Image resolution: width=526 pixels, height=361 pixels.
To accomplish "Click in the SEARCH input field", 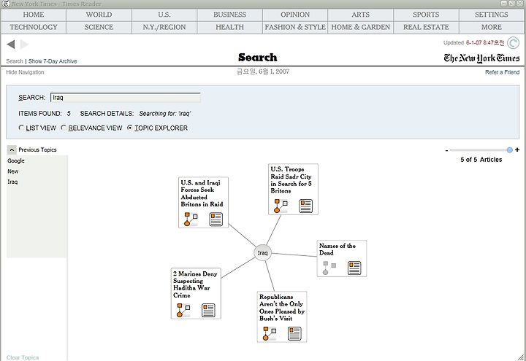I will [126, 98].
